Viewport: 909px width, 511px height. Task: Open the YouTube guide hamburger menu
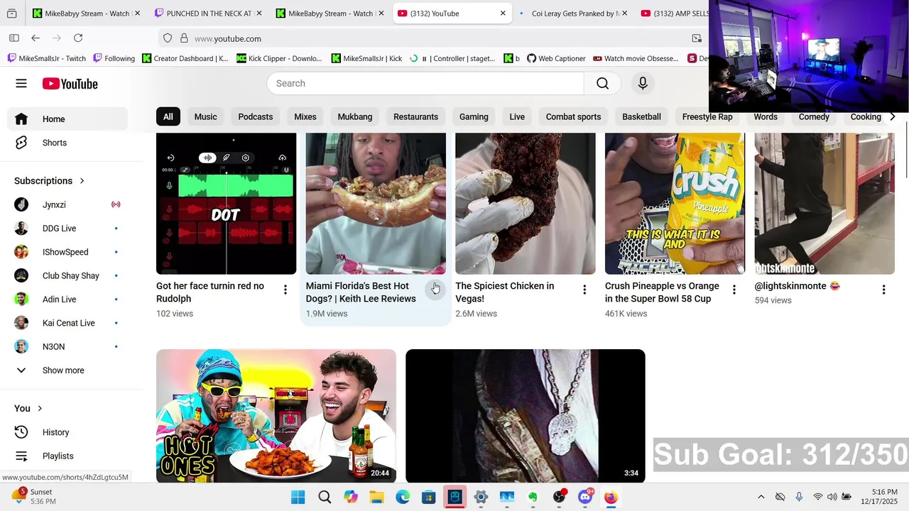pyautogui.click(x=21, y=83)
